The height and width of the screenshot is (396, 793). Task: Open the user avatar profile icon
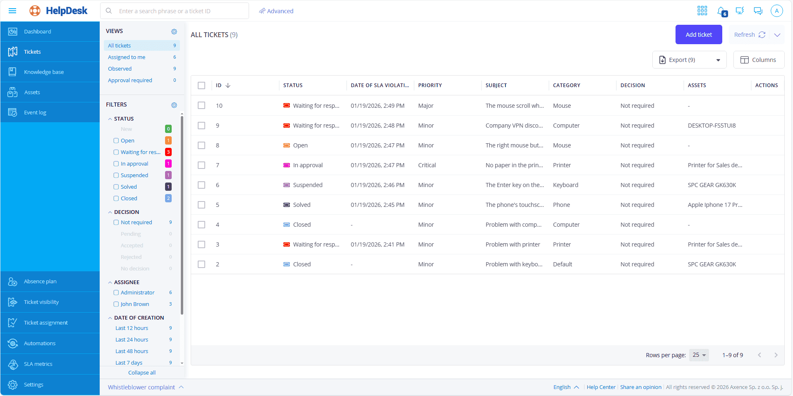[x=776, y=11]
